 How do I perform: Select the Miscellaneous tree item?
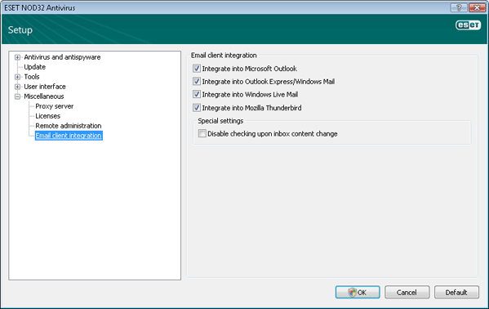click(44, 96)
